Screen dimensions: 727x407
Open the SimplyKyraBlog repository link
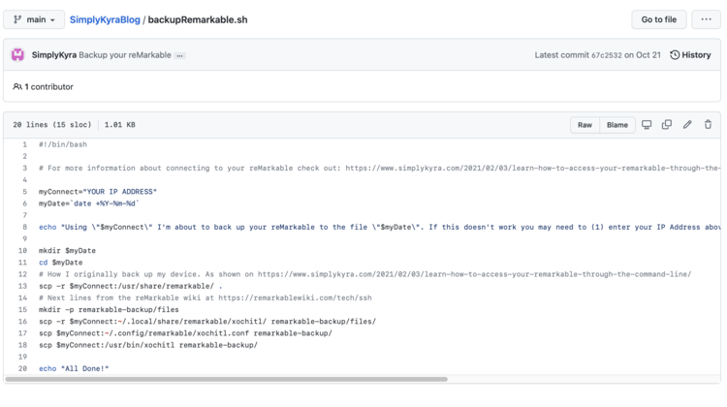105,20
